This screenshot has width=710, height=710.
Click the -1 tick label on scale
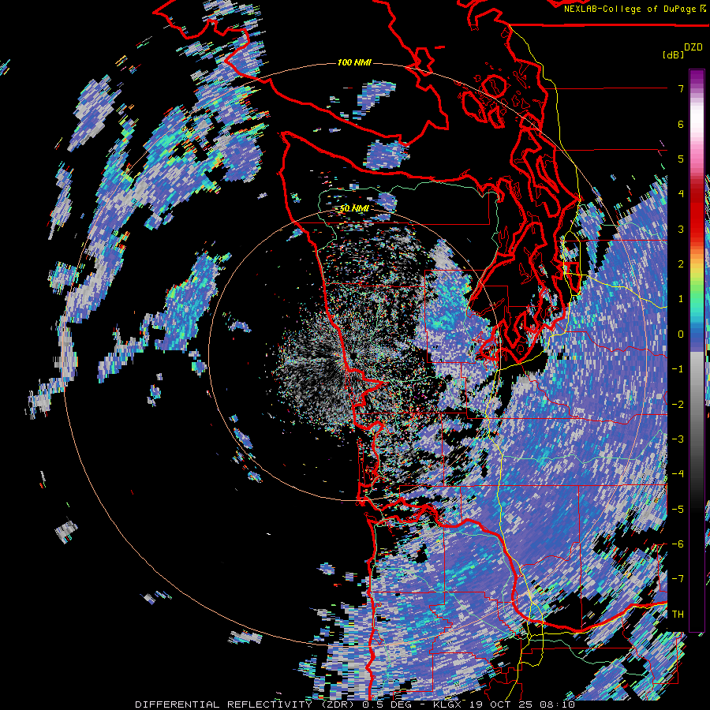pos(678,369)
